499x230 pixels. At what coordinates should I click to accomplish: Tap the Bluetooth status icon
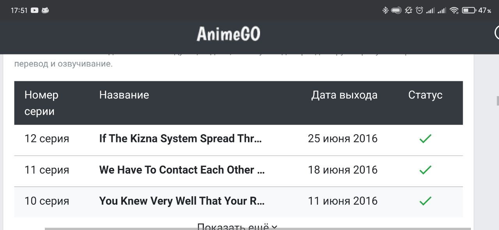tap(385, 11)
